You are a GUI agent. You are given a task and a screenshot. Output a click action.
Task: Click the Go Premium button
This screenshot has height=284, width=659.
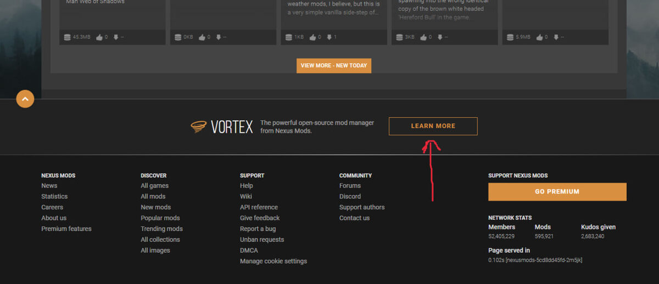[x=557, y=192]
